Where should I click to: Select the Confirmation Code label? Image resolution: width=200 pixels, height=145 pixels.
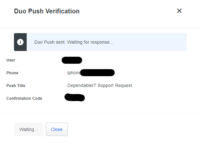pos(24,98)
